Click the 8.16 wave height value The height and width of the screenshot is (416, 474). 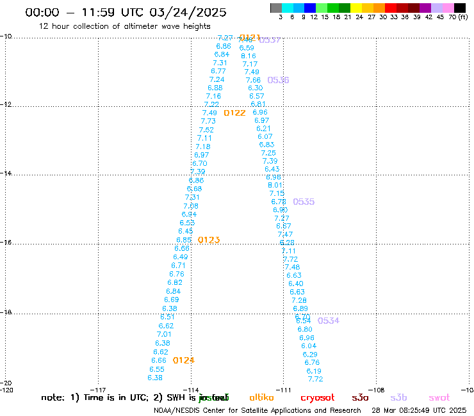point(249,56)
